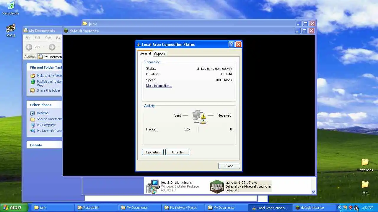This screenshot has height=212, width=378.
Task: Close the Local Area Connection Status dialog via X
Action: click(x=238, y=44)
